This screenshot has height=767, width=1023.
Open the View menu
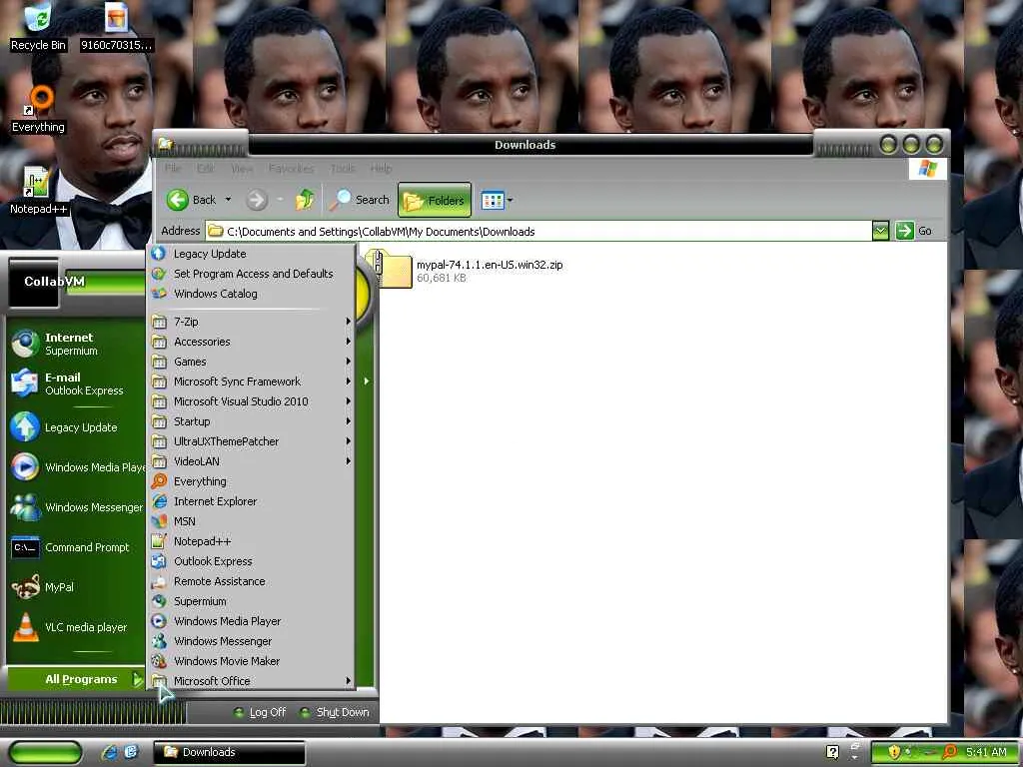point(242,168)
